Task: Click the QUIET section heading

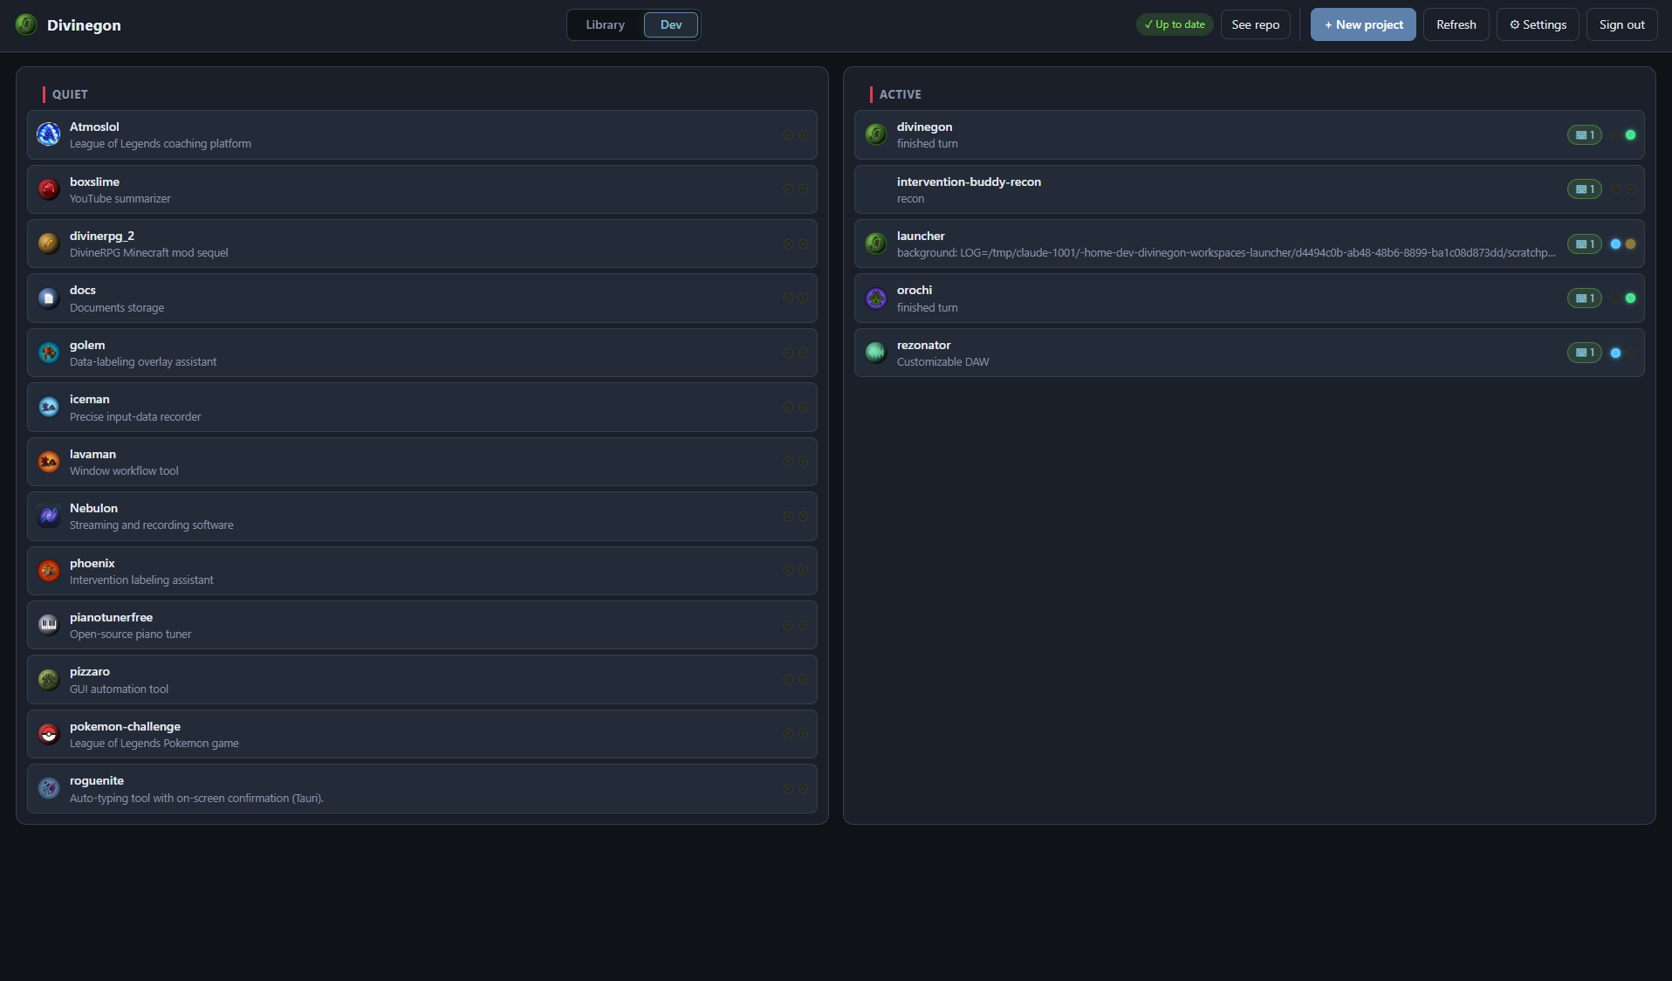Action: (x=70, y=94)
